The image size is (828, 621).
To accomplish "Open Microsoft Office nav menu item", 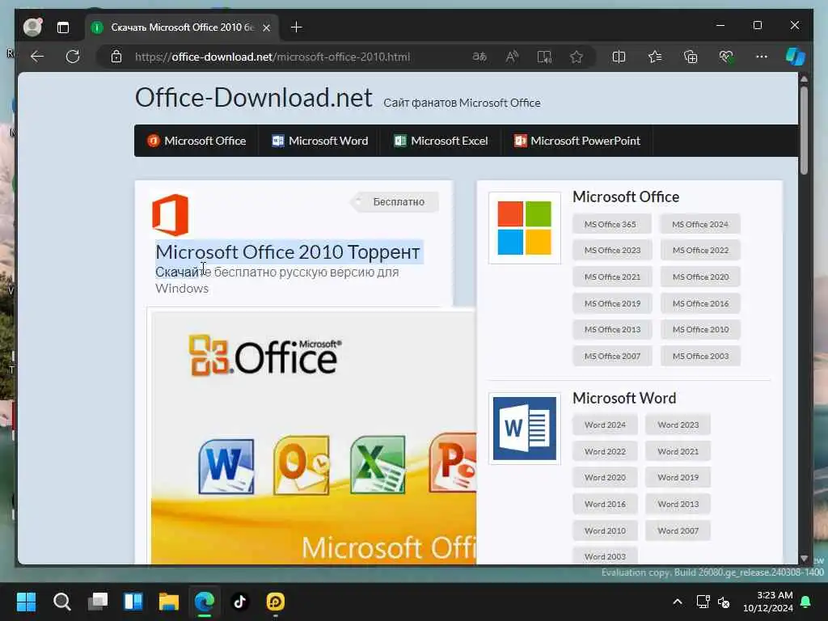I will (197, 141).
